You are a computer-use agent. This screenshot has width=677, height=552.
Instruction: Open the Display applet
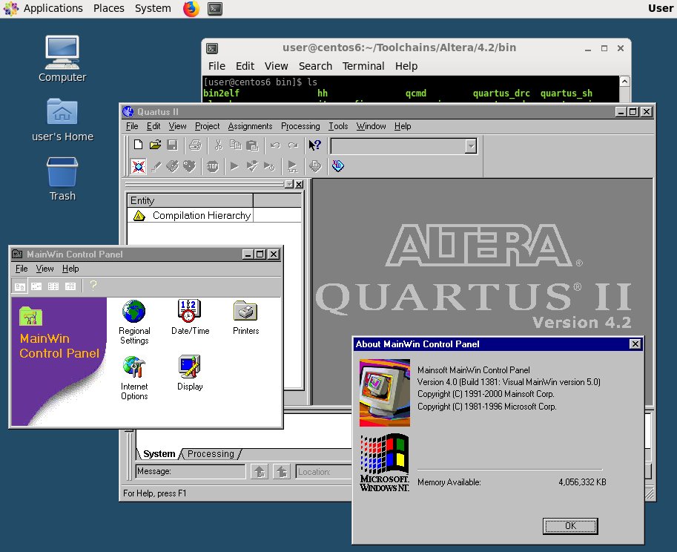(x=190, y=373)
